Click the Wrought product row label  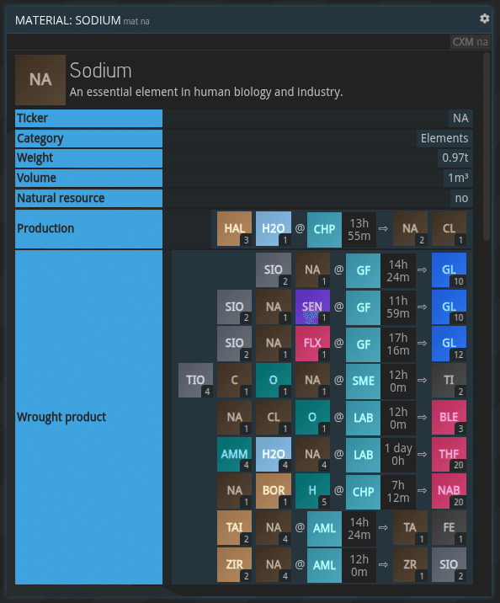[x=88, y=417]
